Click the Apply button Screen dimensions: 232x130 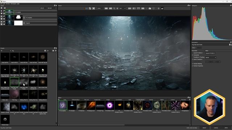coord(226,128)
